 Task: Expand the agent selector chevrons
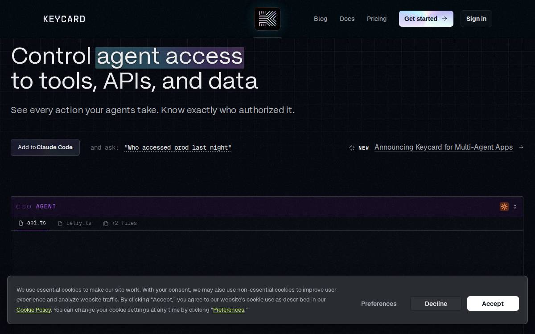(x=515, y=207)
